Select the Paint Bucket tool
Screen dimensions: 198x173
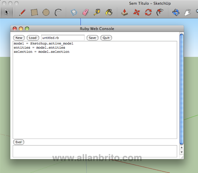pyautogui.click(x=109, y=12)
